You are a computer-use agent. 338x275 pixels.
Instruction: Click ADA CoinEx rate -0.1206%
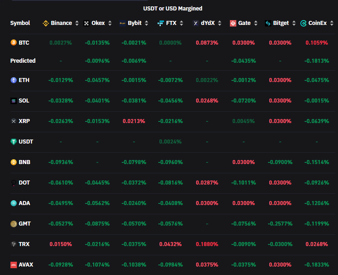coord(317,203)
